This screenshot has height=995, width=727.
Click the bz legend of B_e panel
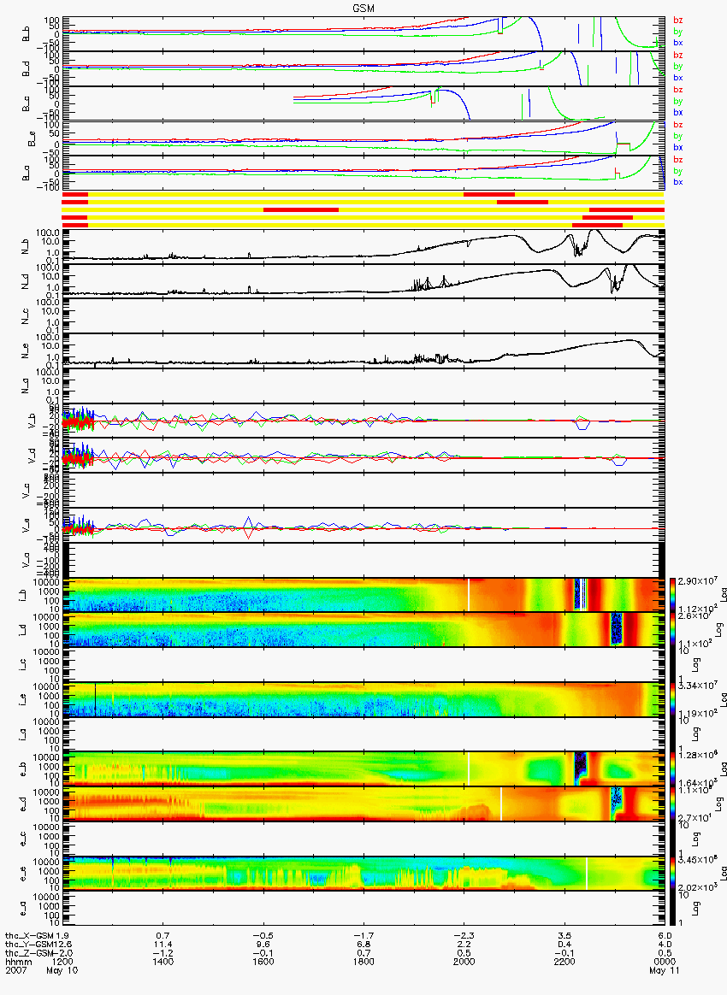pyautogui.click(x=677, y=125)
